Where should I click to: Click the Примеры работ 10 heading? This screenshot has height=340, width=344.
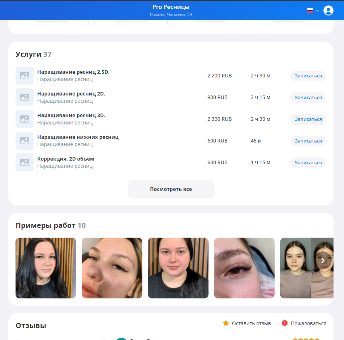[x=51, y=226]
